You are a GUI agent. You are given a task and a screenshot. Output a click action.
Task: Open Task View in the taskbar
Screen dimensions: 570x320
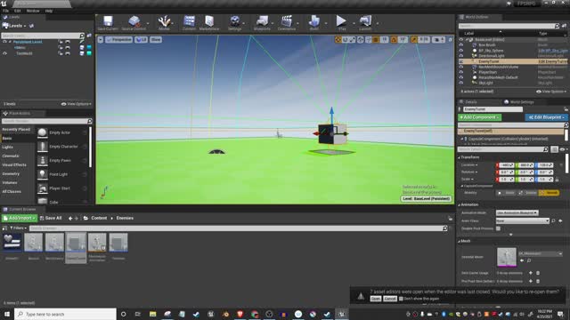[x=138, y=314]
